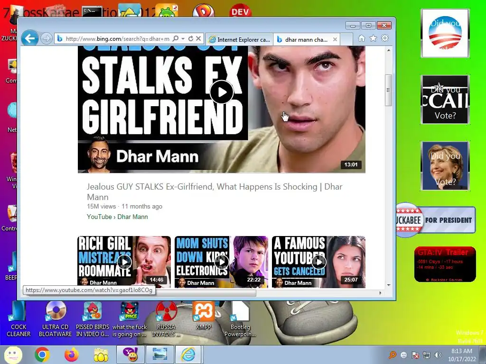Click the IE forward arrow button
Screen dimensions: 486x364
[x=47, y=39]
